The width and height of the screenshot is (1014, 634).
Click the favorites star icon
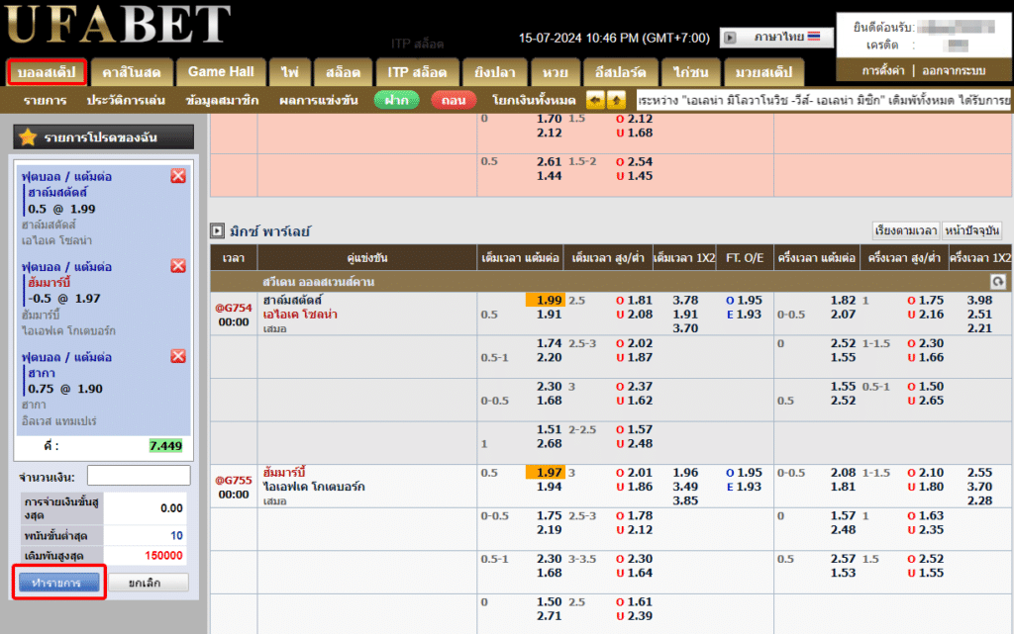28,136
